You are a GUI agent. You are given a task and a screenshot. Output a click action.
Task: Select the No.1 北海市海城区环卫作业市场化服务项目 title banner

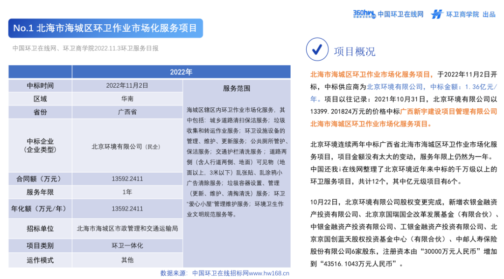(x=105, y=28)
